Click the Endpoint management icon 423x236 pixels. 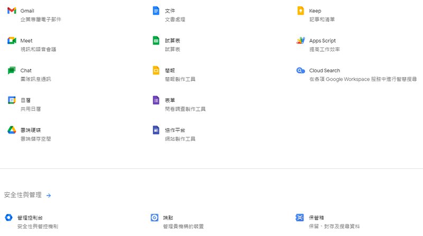154,218
